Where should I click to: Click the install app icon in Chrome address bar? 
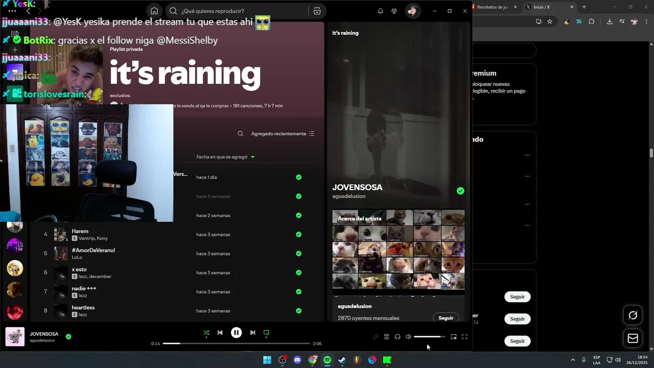coord(539,21)
